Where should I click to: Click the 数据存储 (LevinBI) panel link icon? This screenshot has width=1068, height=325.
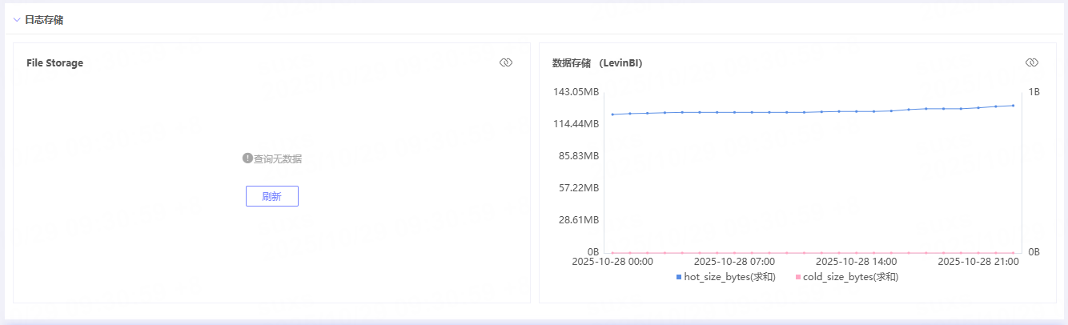(x=1031, y=62)
